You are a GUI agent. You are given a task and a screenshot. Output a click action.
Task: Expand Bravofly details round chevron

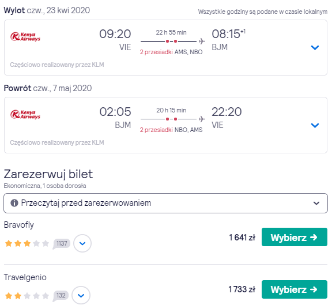pos(82,243)
